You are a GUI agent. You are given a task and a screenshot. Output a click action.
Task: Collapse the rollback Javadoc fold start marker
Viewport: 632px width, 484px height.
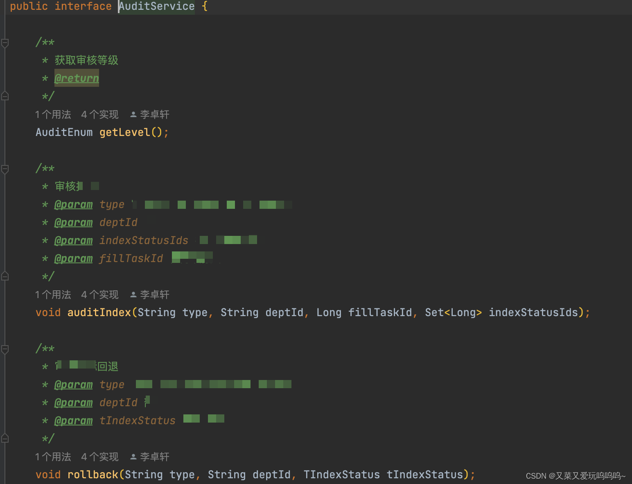[x=5, y=349]
